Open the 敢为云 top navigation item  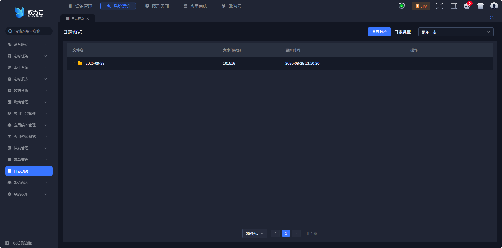click(x=231, y=6)
